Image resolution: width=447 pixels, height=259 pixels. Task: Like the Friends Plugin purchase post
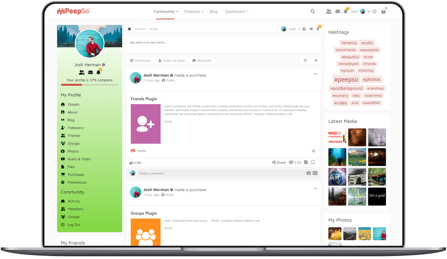(135, 163)
